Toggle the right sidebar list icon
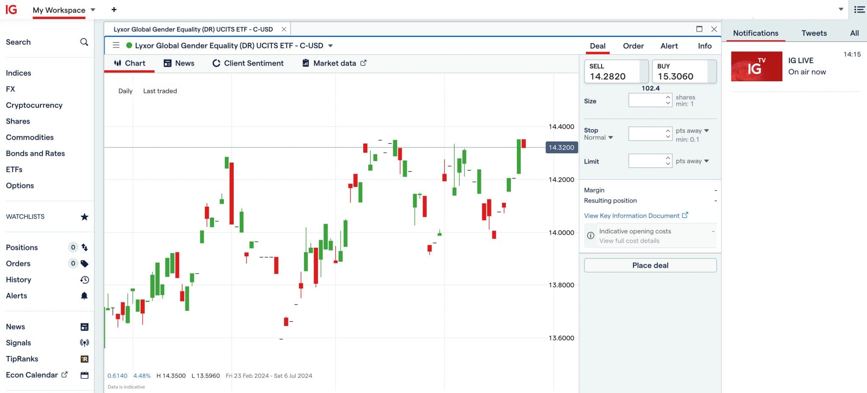The width and height of the screenshot is (867, 393). click(x=859, y=9)
